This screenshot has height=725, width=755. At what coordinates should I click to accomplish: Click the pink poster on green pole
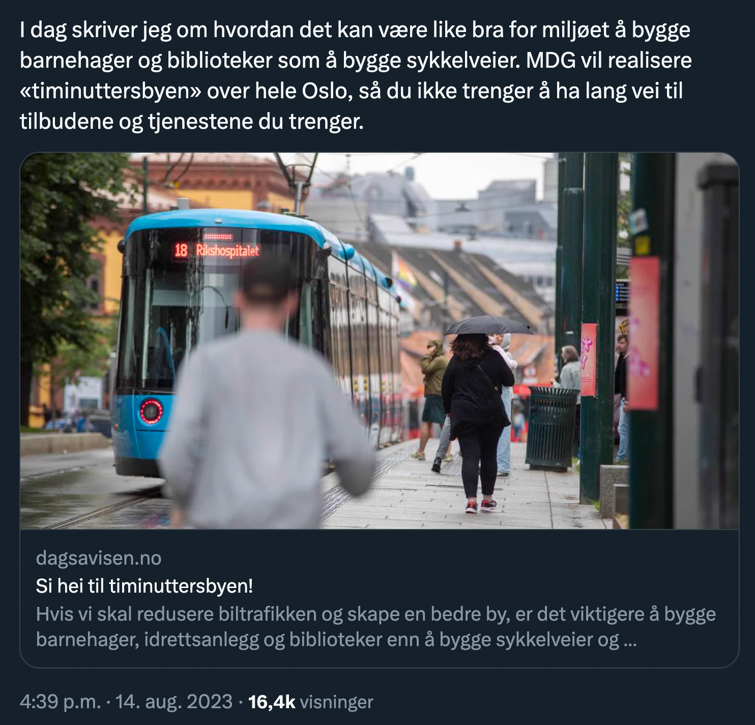tap(588, 359)
